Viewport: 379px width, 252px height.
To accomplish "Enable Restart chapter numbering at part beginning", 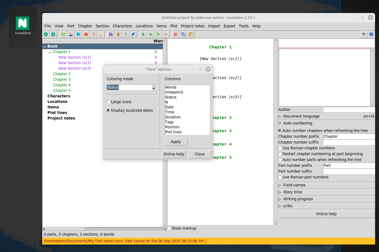I will pos(280,154).
